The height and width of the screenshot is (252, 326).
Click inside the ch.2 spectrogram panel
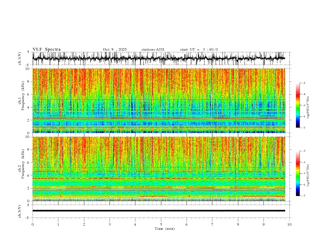[x=158, y=169]
